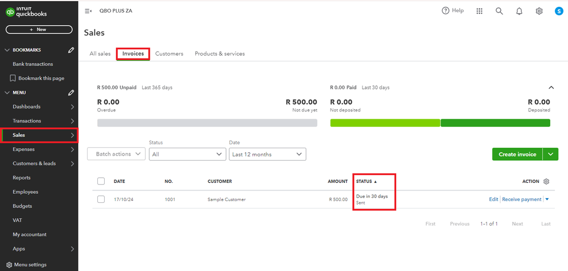568x271 pixels.
Task: Open the apps grid launcher
Action: [x=479, y=11]
